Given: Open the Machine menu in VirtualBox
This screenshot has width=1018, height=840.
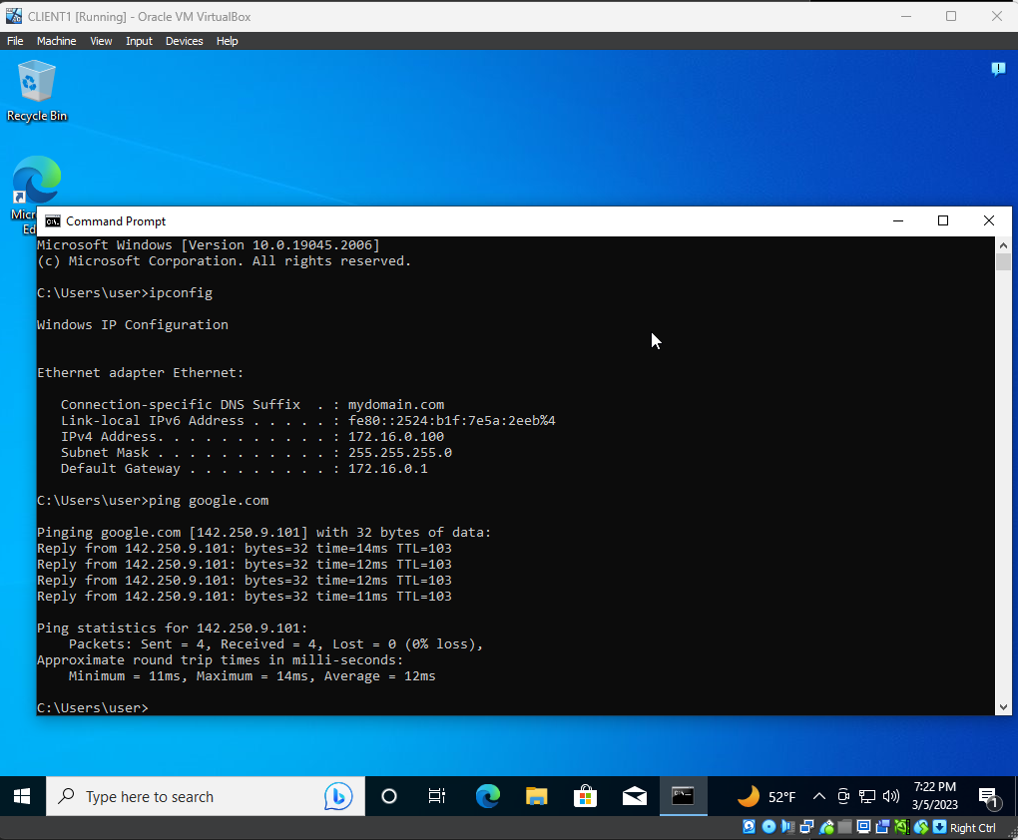Looking at the screenshot, I should (x=56, y=41).
